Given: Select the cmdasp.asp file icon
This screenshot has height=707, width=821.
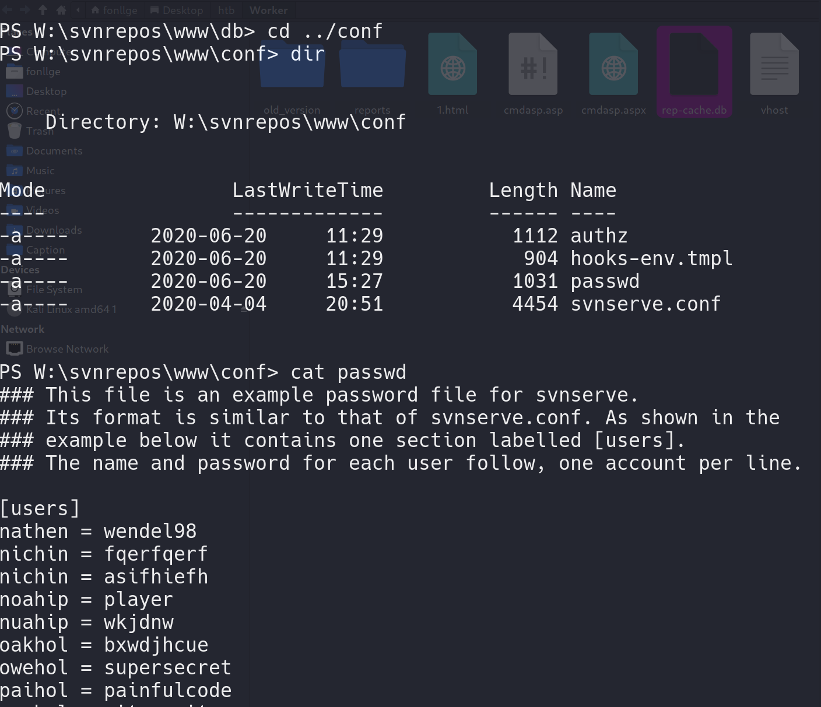Looking at the screenshot, I should [533, 64].
